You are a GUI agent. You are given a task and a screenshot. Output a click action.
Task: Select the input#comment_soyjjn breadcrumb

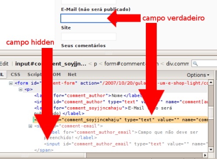point(51,64)
